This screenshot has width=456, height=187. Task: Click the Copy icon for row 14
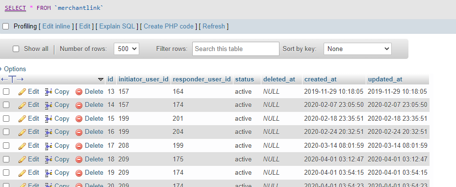pyautogui.click(x=49, y=105)
